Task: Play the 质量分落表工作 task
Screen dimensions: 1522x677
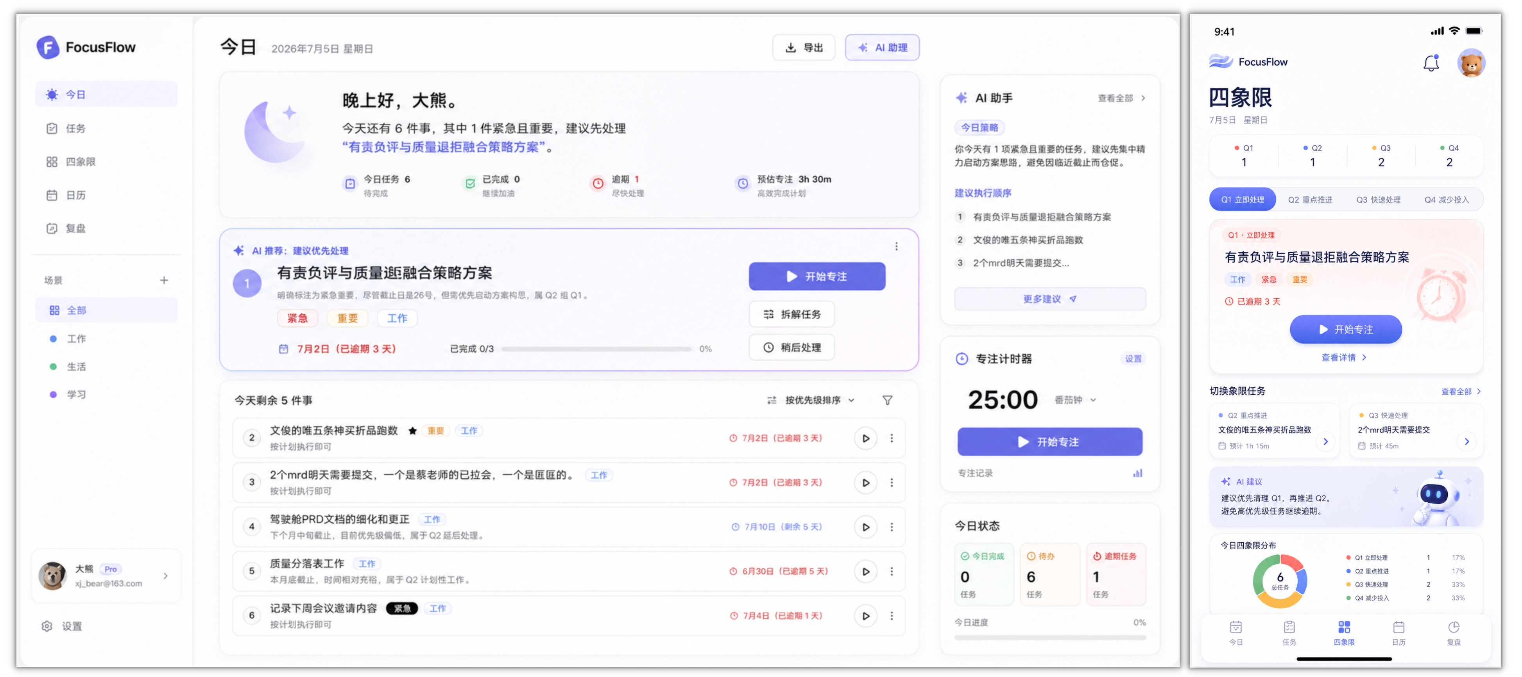Action: coord(866,571)
